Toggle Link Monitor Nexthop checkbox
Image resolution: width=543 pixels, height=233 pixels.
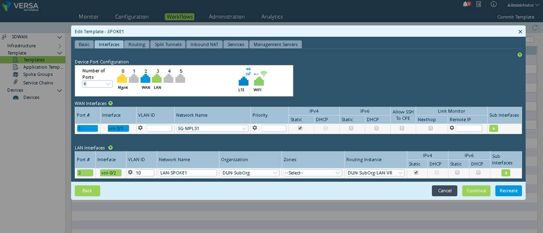click(x=431, y=128)
